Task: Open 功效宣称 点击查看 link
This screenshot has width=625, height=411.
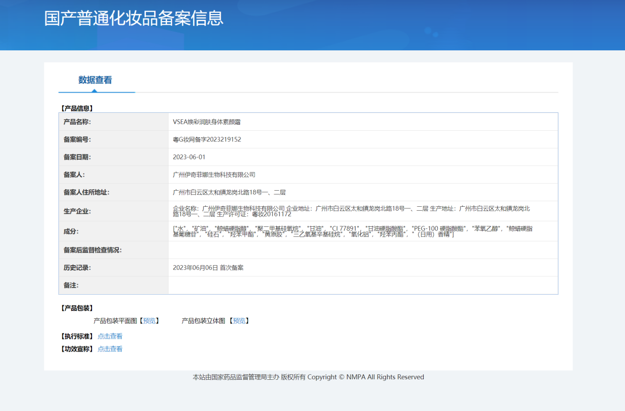Action: [110, 349]
